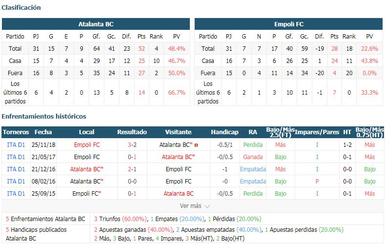
Task: Click the Impares/Pares column header
Action: click(x=317, y=132)
